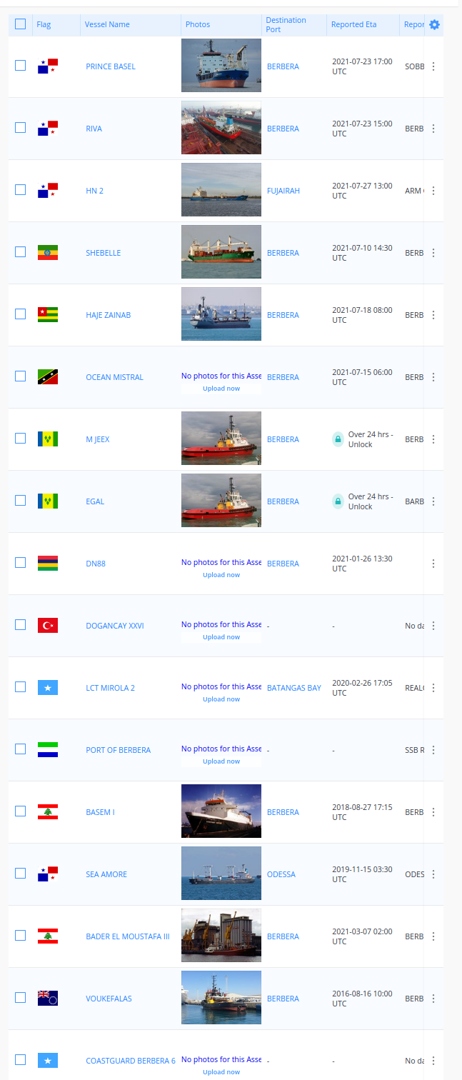Open the column settings gear icon
The height and width of the screenshot is (1080, 462).
(434, 25)
